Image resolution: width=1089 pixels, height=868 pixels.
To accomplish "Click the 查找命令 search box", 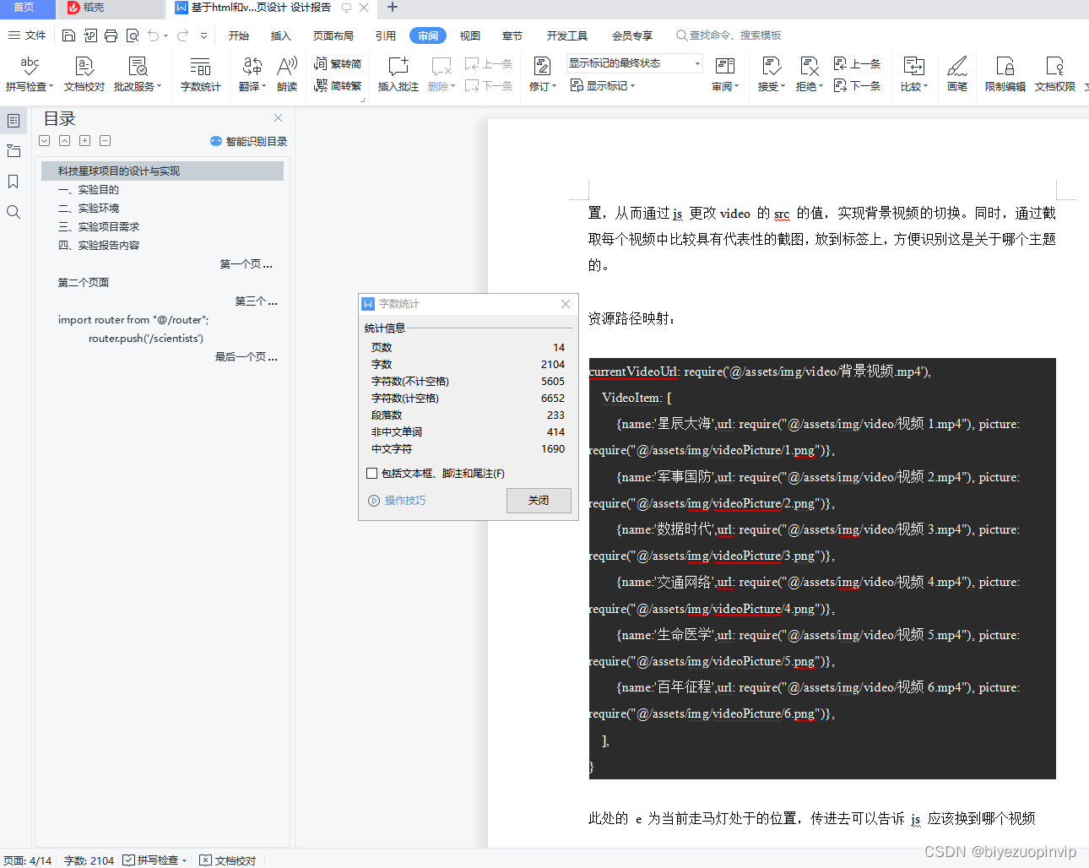I will click(730, 35).
